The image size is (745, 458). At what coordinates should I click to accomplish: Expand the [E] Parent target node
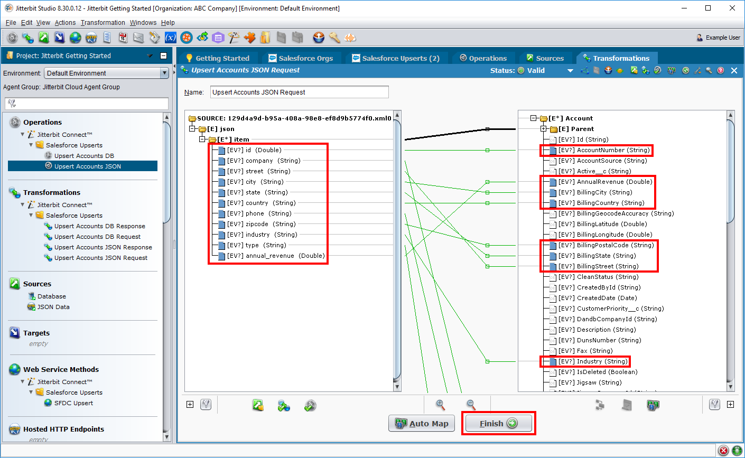click(543, 129)
